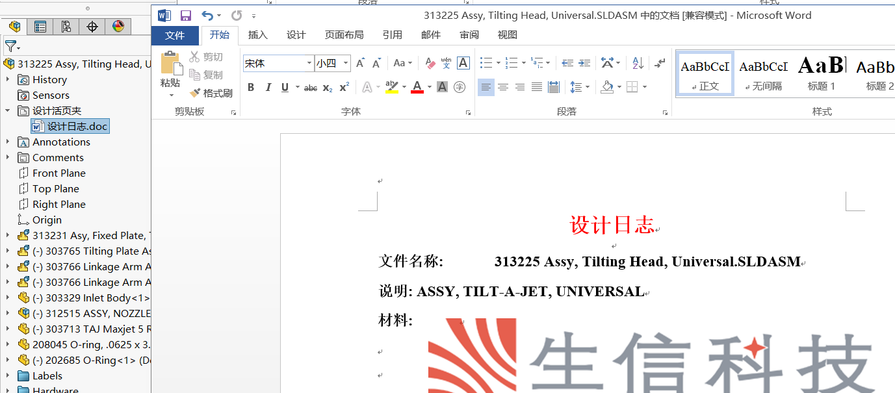Screen dimensions: 895x393
Task: Switch to the 插入 (Insert) ribbon tab
Action: click(258, 35)
